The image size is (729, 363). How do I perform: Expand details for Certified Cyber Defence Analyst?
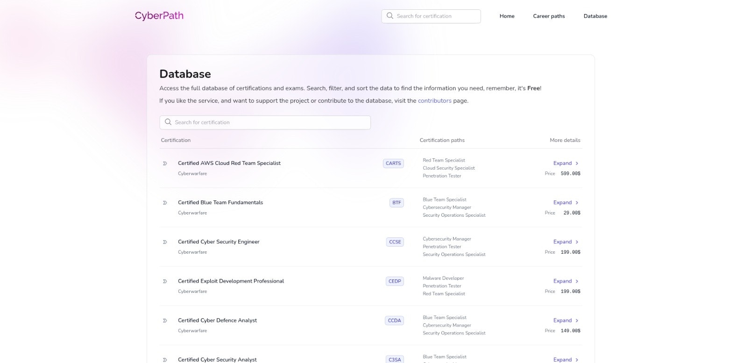(566, 320)
